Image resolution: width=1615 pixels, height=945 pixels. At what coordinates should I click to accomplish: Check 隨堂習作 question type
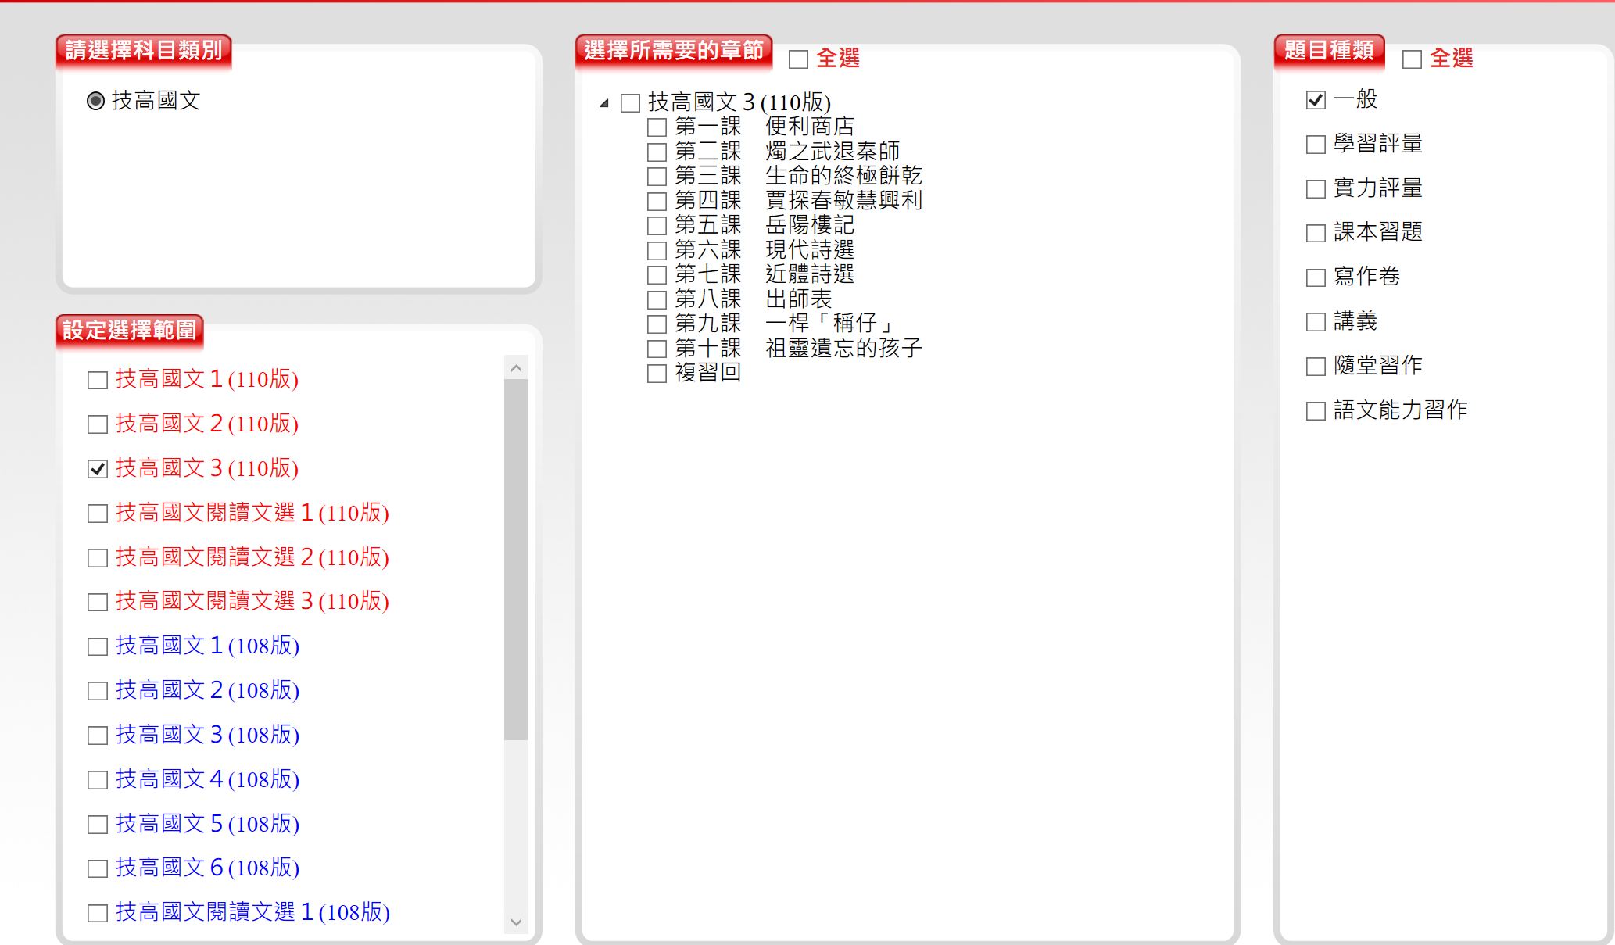(1316, 367)
